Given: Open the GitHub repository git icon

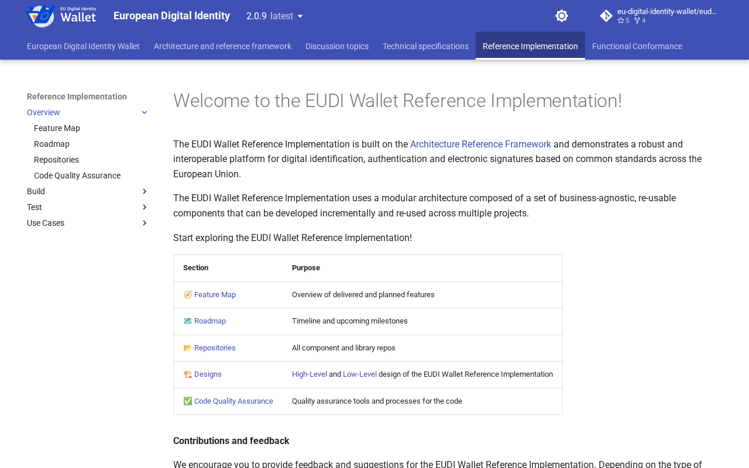Looking at the screenshot, I should point(606,16).
